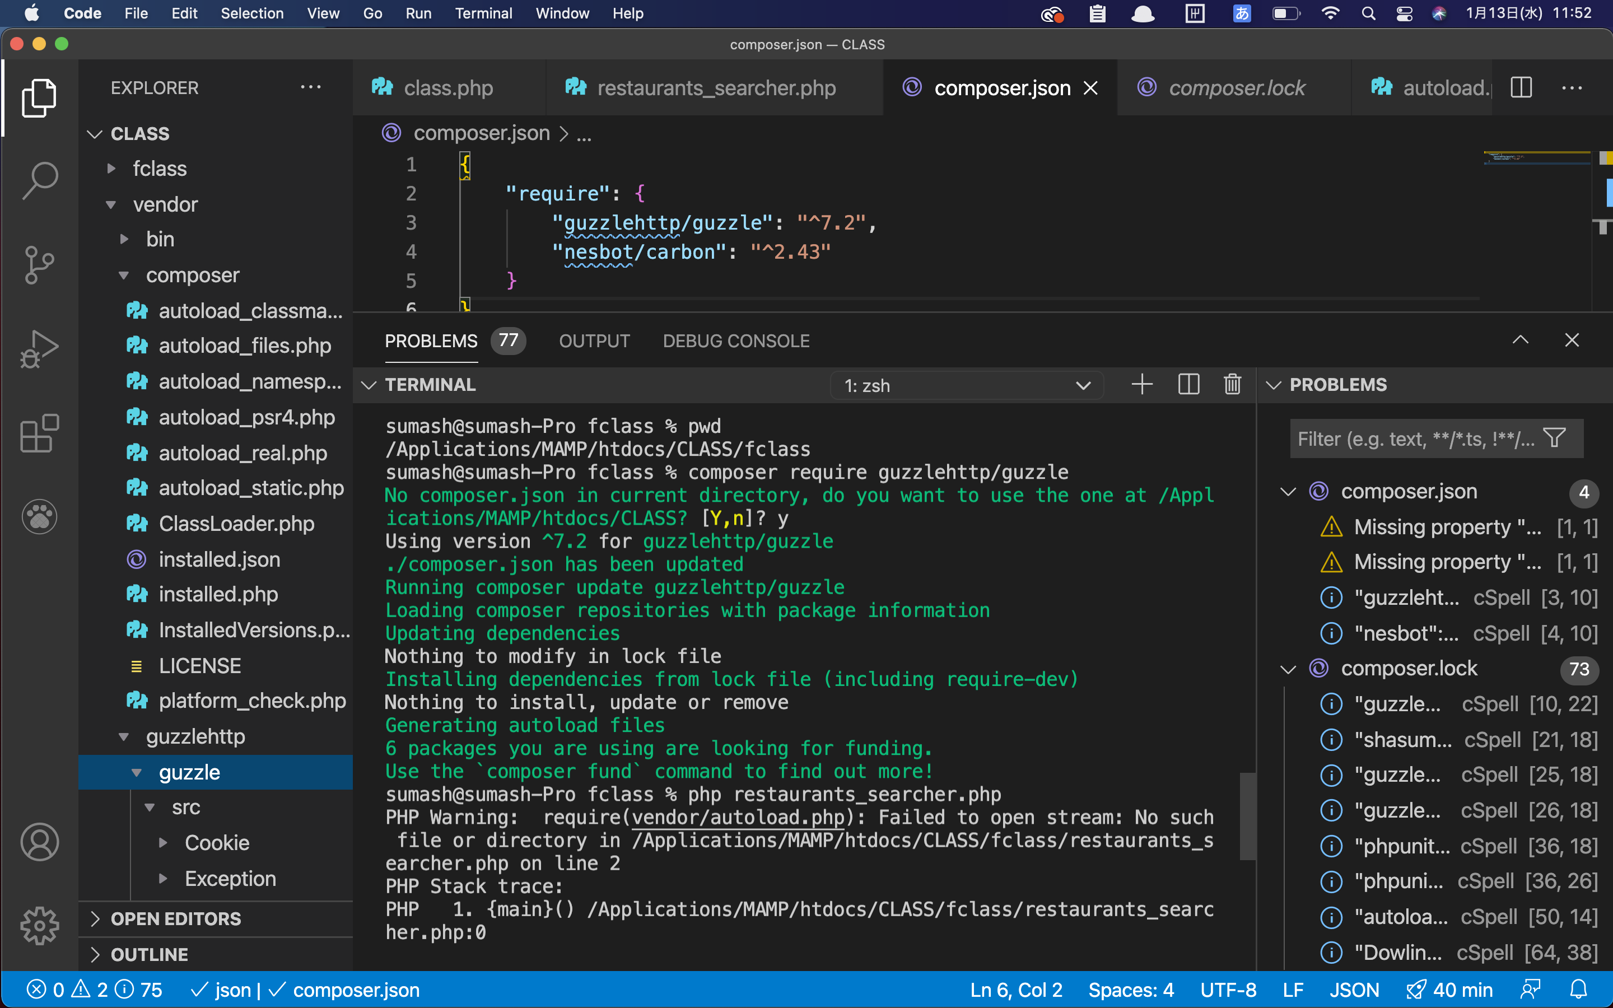The height and width of the screenshot is (1008, 1613).
Task: Open the Manage gear menu
Action: (39, 926)
